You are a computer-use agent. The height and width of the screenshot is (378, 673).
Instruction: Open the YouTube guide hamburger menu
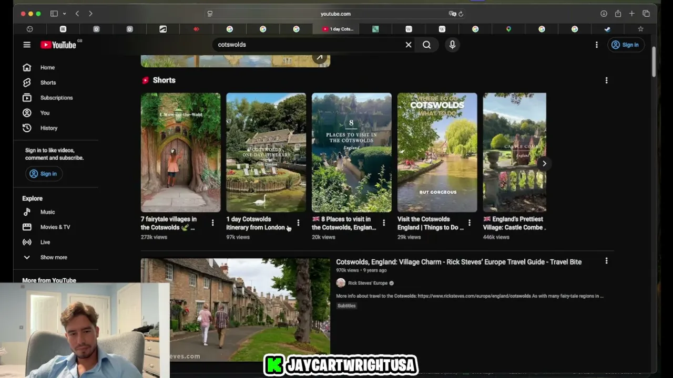[x=27, y=45]
